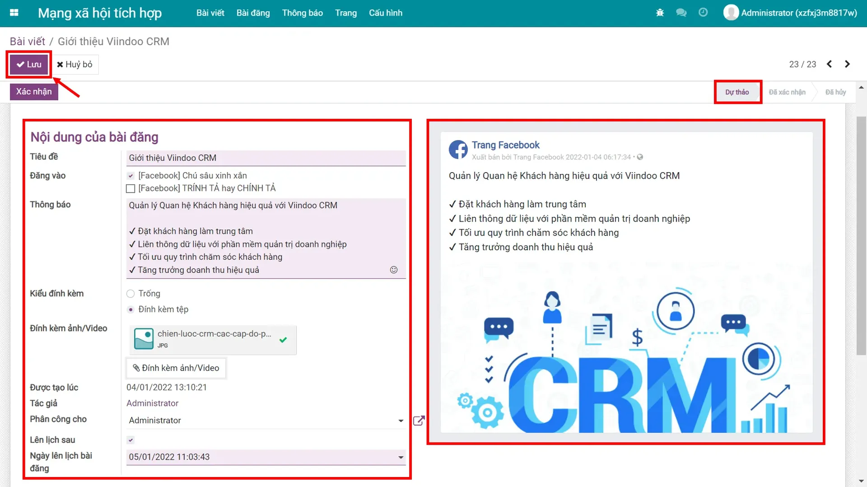This screenshot has width=867, height=487.
Task: Select the Dự thảo status stage
Action: [x=737, y=92]
